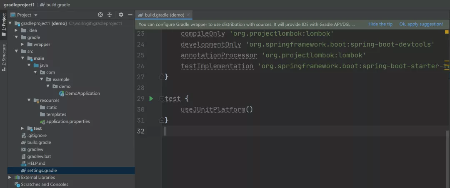450x188 pixels.
Task: Collapse the java folder
Action: tap(29, 65)
